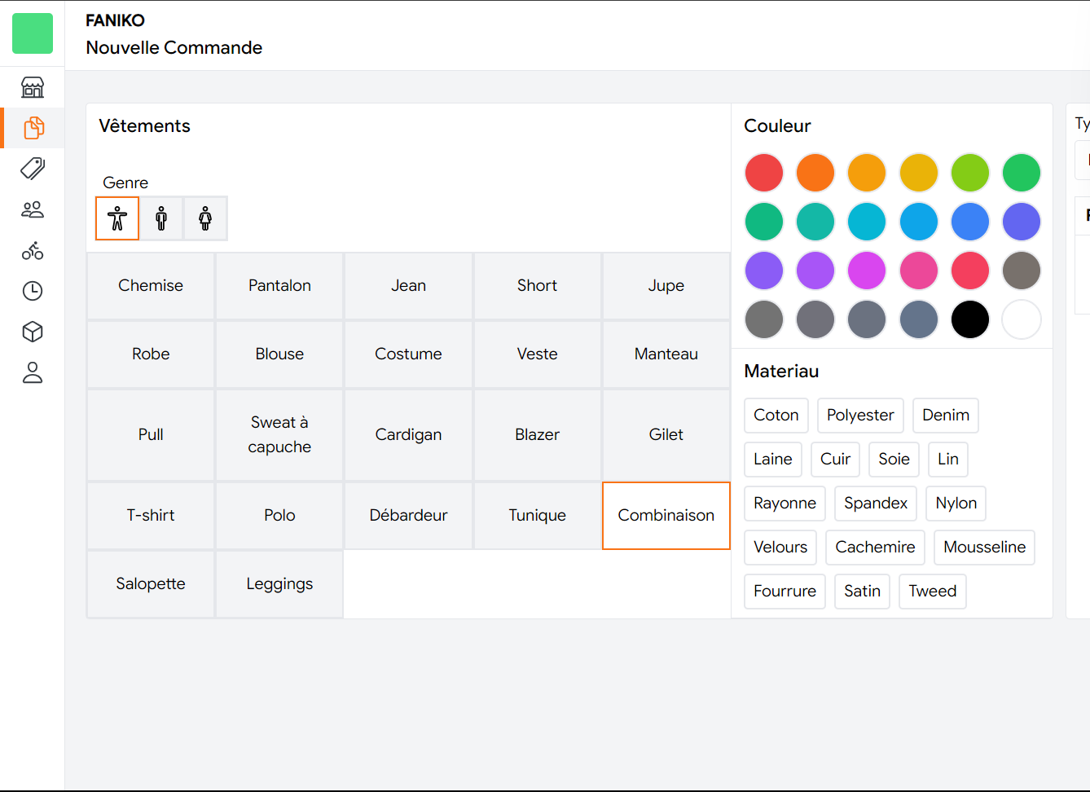Viewport: 1090px width, 792px height.
Task: Open the store icon in sidebar
Action: point(33,87)
